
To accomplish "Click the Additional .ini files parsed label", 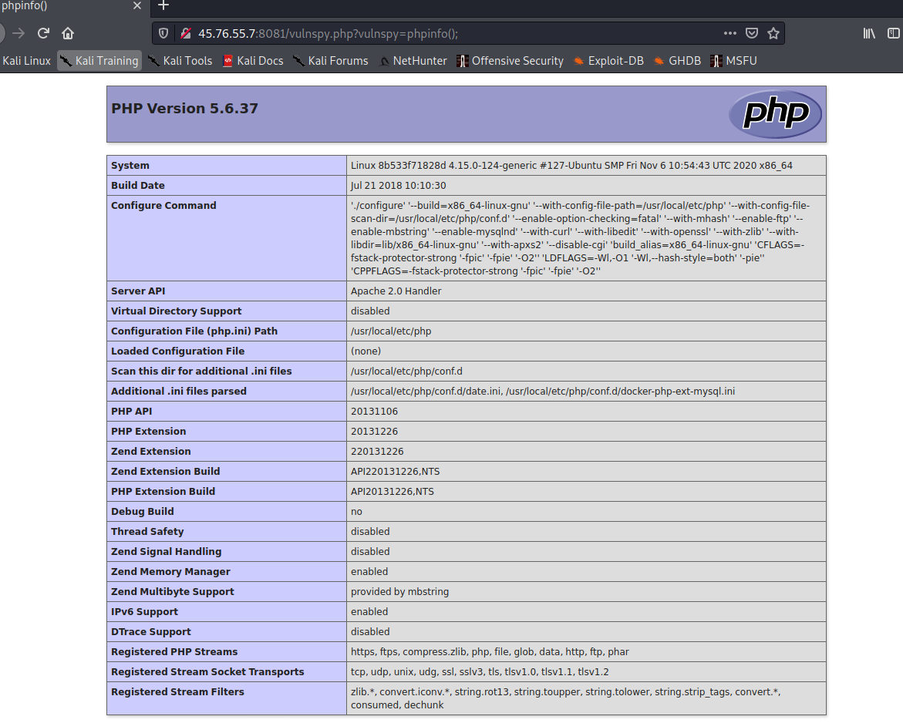I will point(179,391).
